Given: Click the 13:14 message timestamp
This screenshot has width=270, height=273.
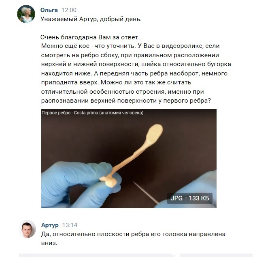Looking at the screenshot, I should (x=70, y=225).
